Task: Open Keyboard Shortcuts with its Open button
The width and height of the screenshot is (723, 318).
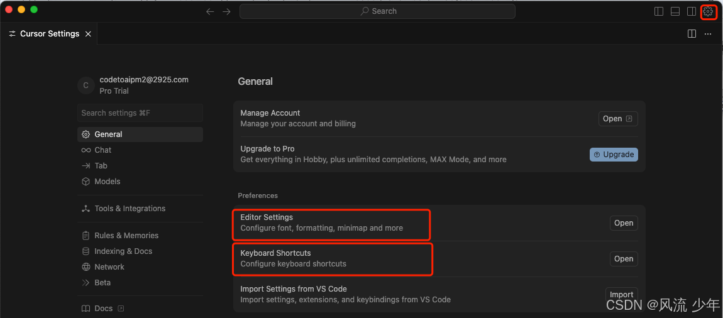Action: [x=624, y=259]
